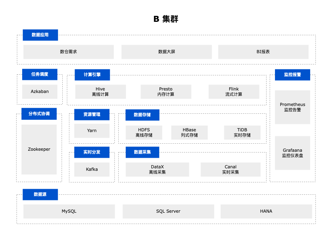The height and width of the screenshot is (237, 332).
Task: Select the Grafaana 监控仪表盘 box
Action: pos(293,153)
